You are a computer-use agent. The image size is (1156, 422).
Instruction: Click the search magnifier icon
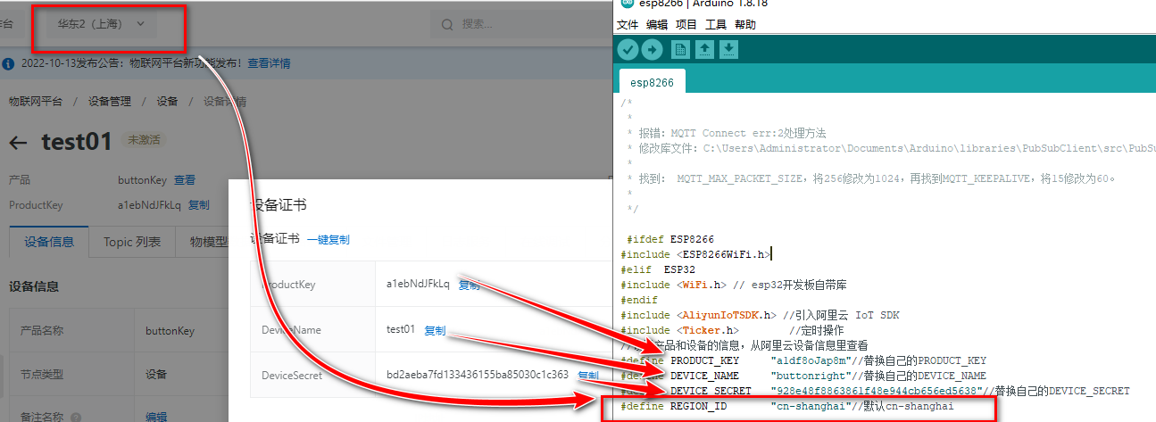tap(445, 24)
